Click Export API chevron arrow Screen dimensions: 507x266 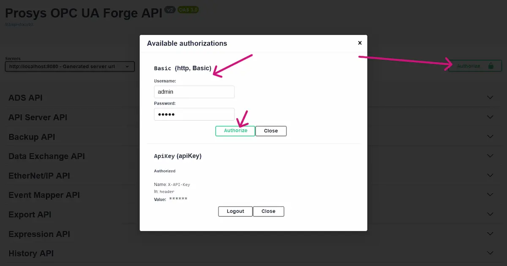[x=490, y=214]
